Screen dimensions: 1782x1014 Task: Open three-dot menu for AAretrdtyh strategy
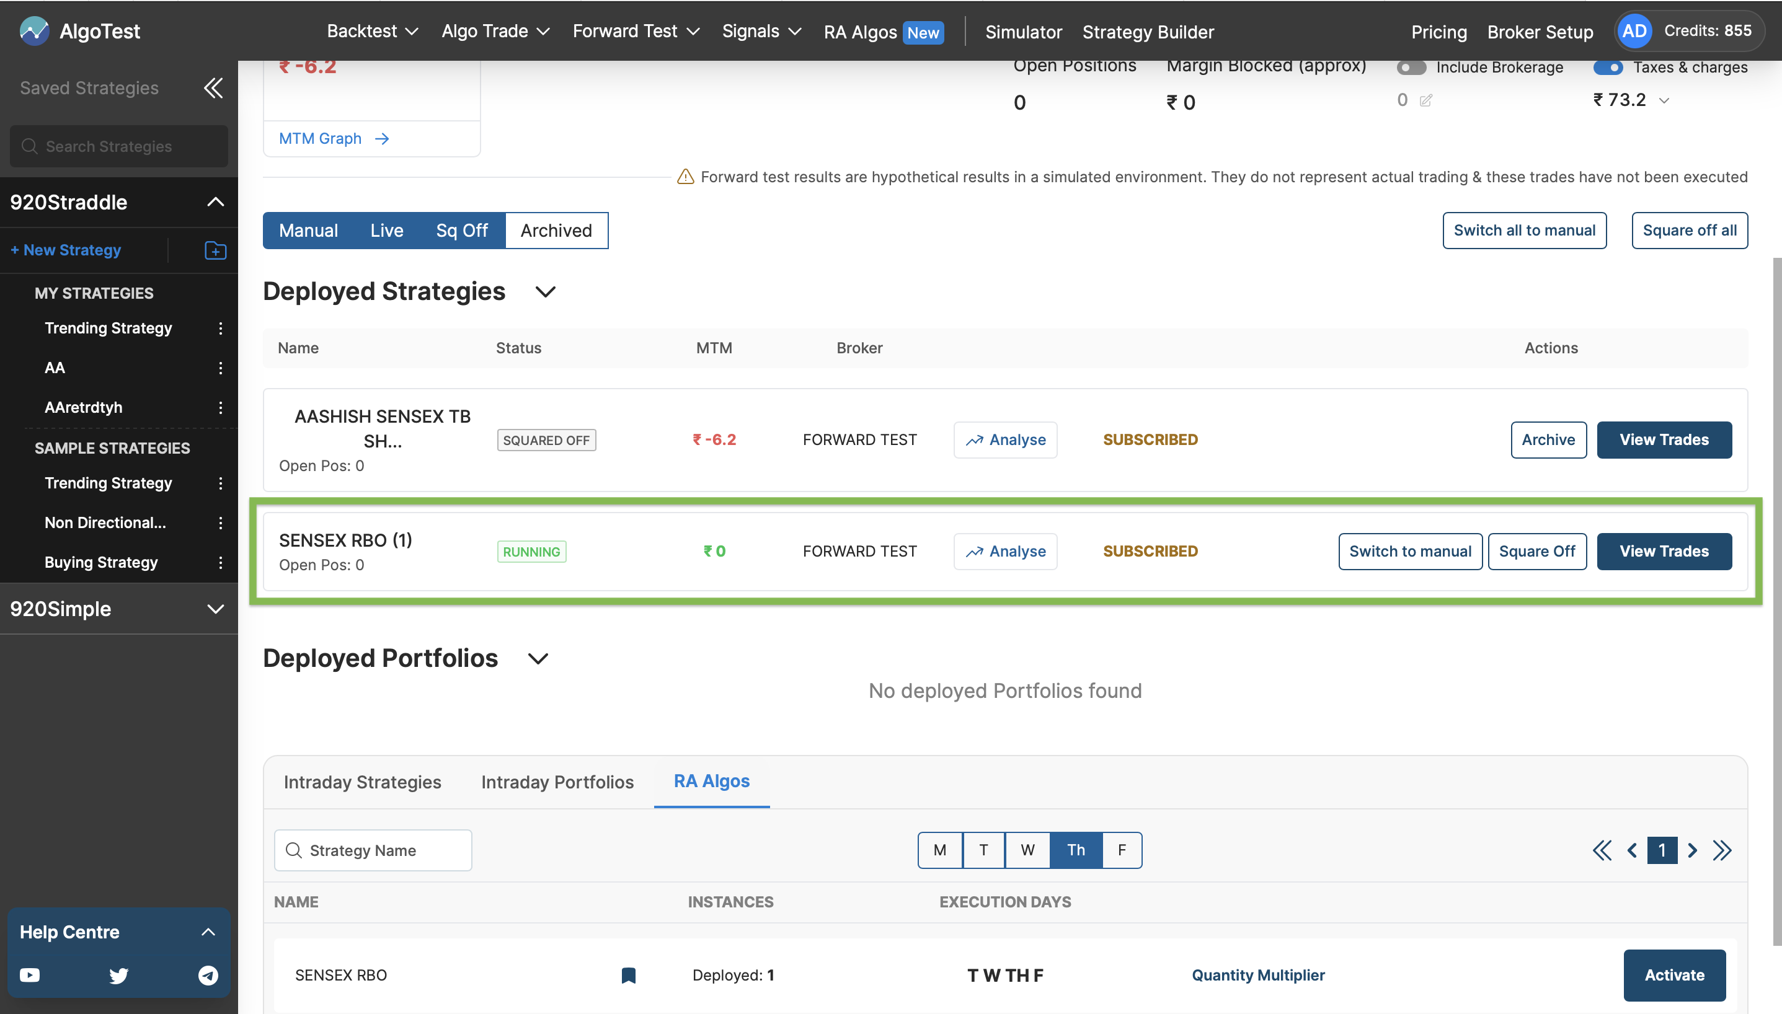[221, 407]
